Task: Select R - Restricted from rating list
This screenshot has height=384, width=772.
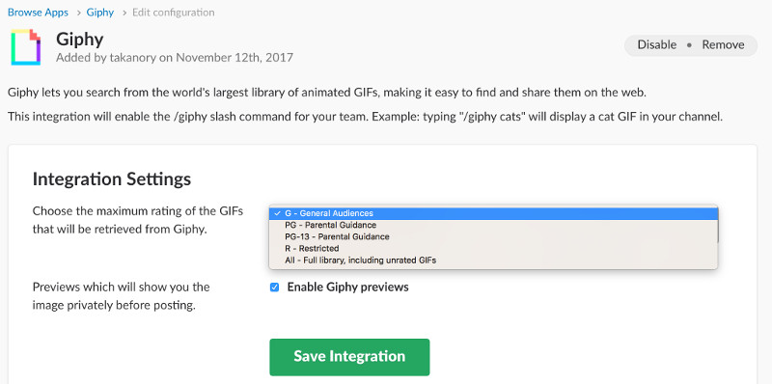Action: point(493,249)
